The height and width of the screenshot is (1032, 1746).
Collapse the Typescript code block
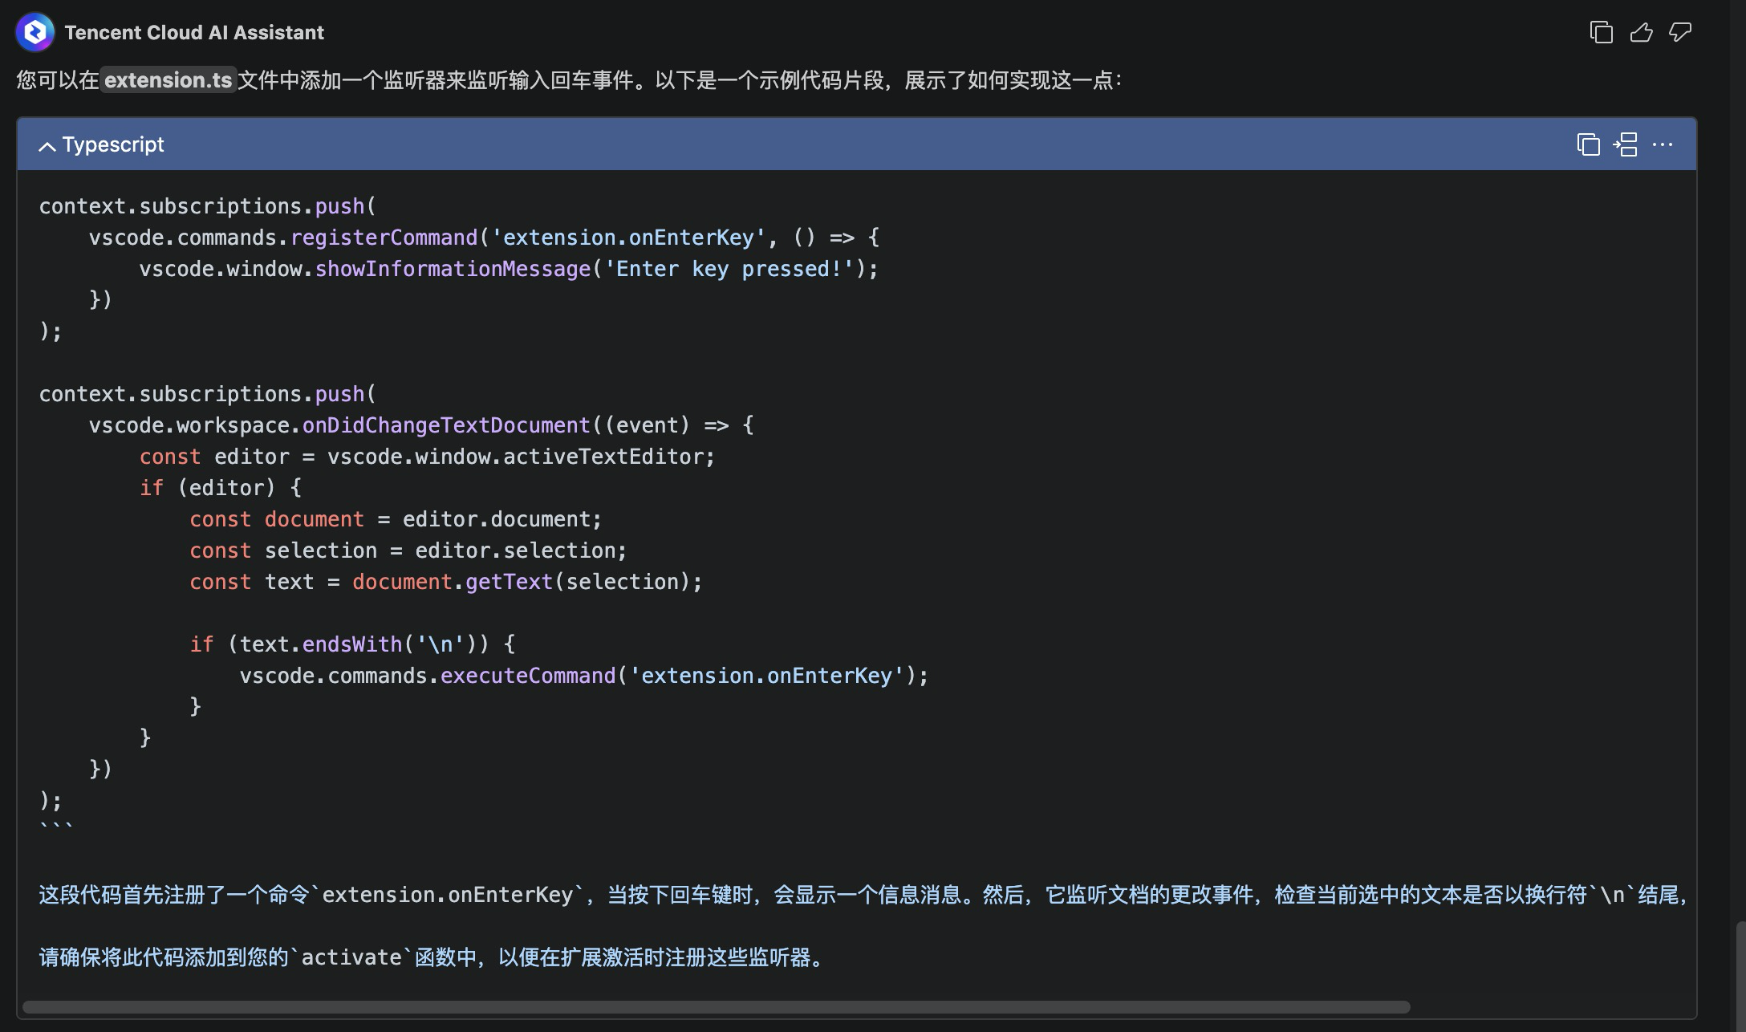[47, 145]
